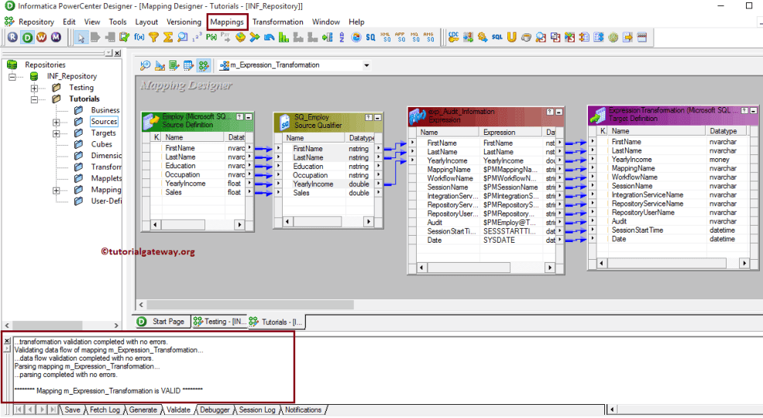Add a Sequence Generator 123 icon
The image size is (763, 418).
click(x=197, y=37)
